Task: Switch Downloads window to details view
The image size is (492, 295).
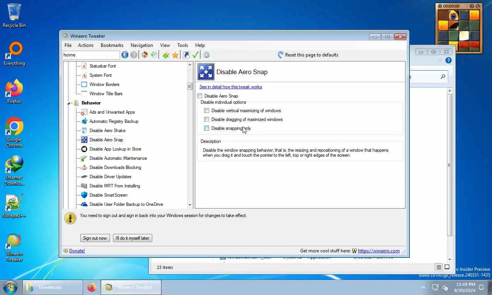Action: 439,267
